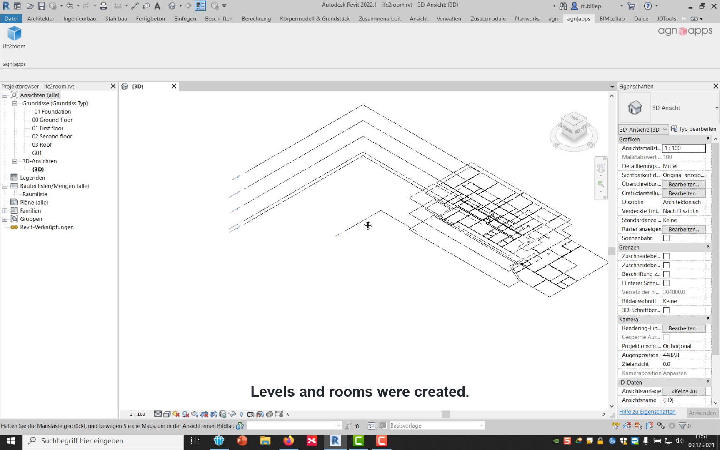
Task: Expand the Gruppen tree node
Action: click(5, 219)
